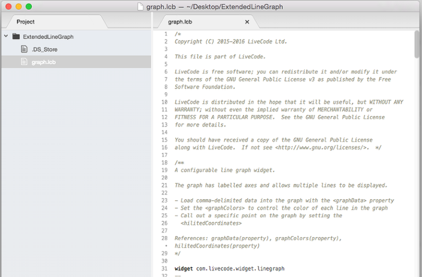
Task: Click the .DS_Store file icon
Action: point(24,49)
